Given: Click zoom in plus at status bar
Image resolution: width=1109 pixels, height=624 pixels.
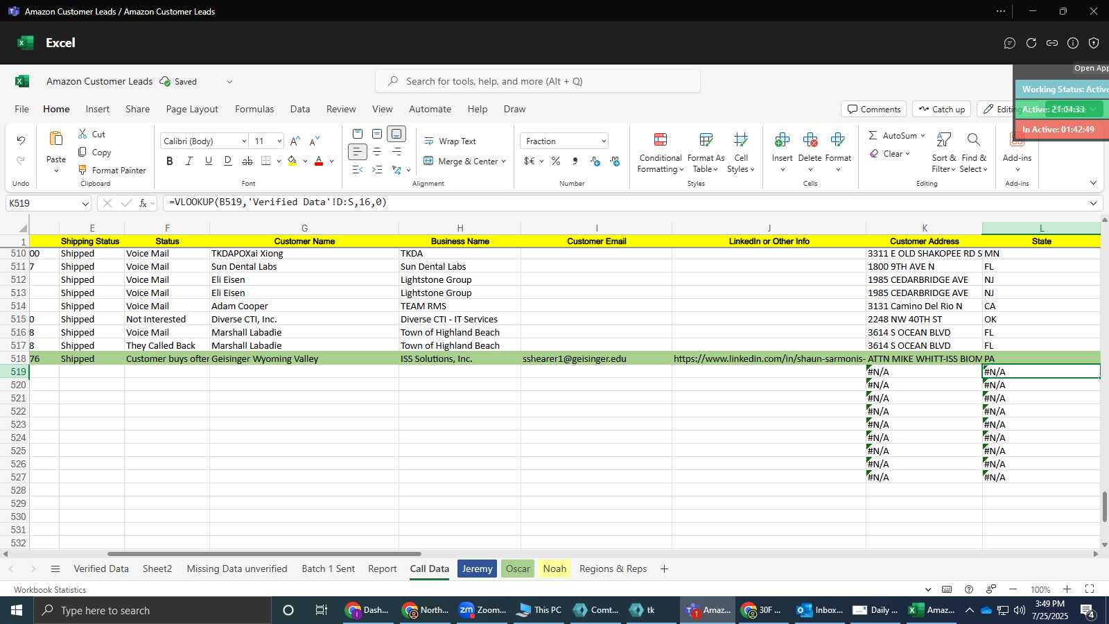Looking at the screenshot, I should (1067, 589).
